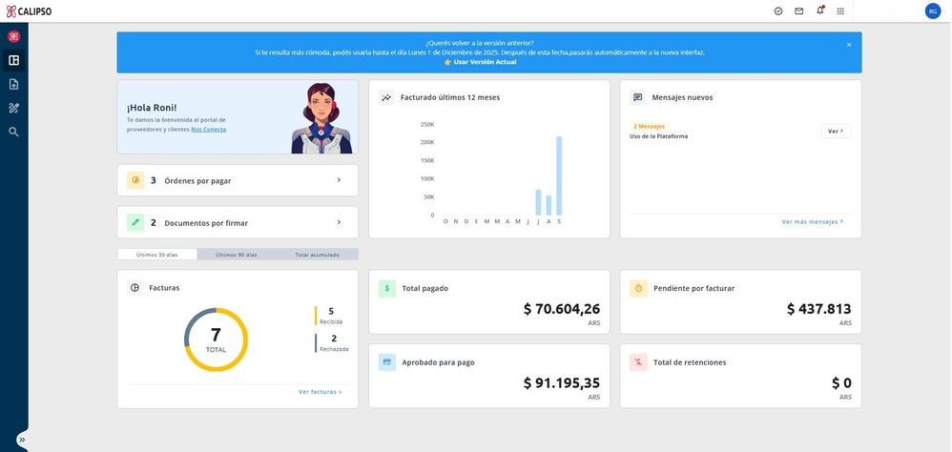
Task: Click the gray segment of Facturas donut
Action: 193,322
